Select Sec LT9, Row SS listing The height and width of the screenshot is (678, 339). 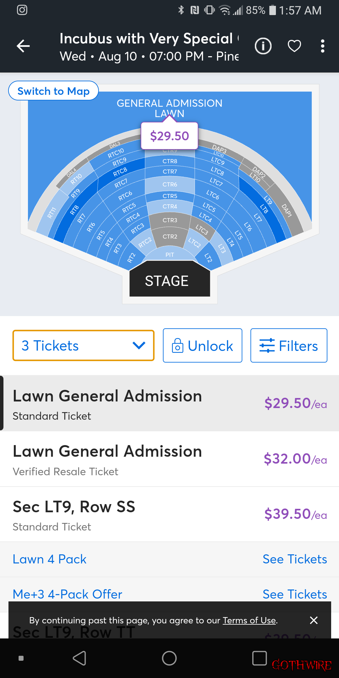(x=169, y=514)
